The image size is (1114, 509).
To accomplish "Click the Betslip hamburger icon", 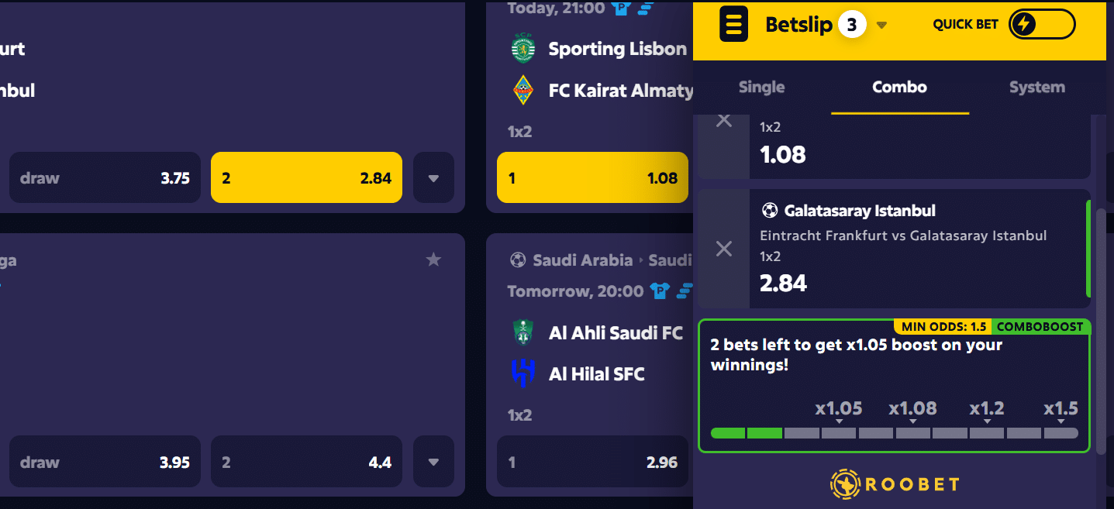I will (x=733, y=24).
